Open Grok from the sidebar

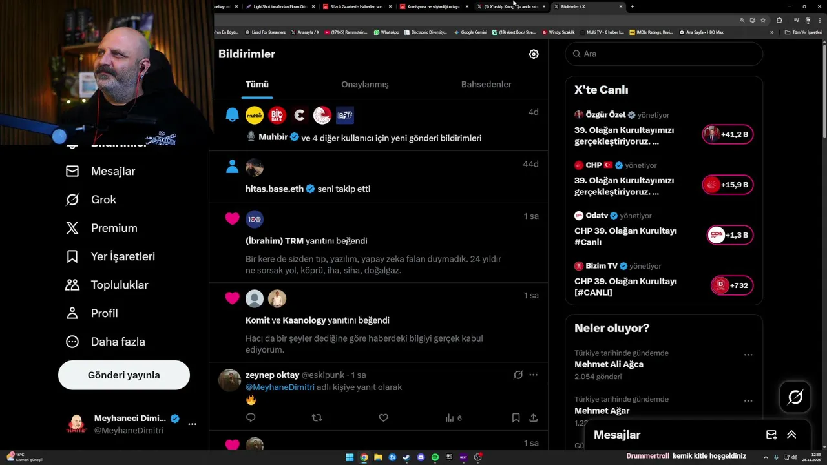pyautogui.click(x=91, y=200)
